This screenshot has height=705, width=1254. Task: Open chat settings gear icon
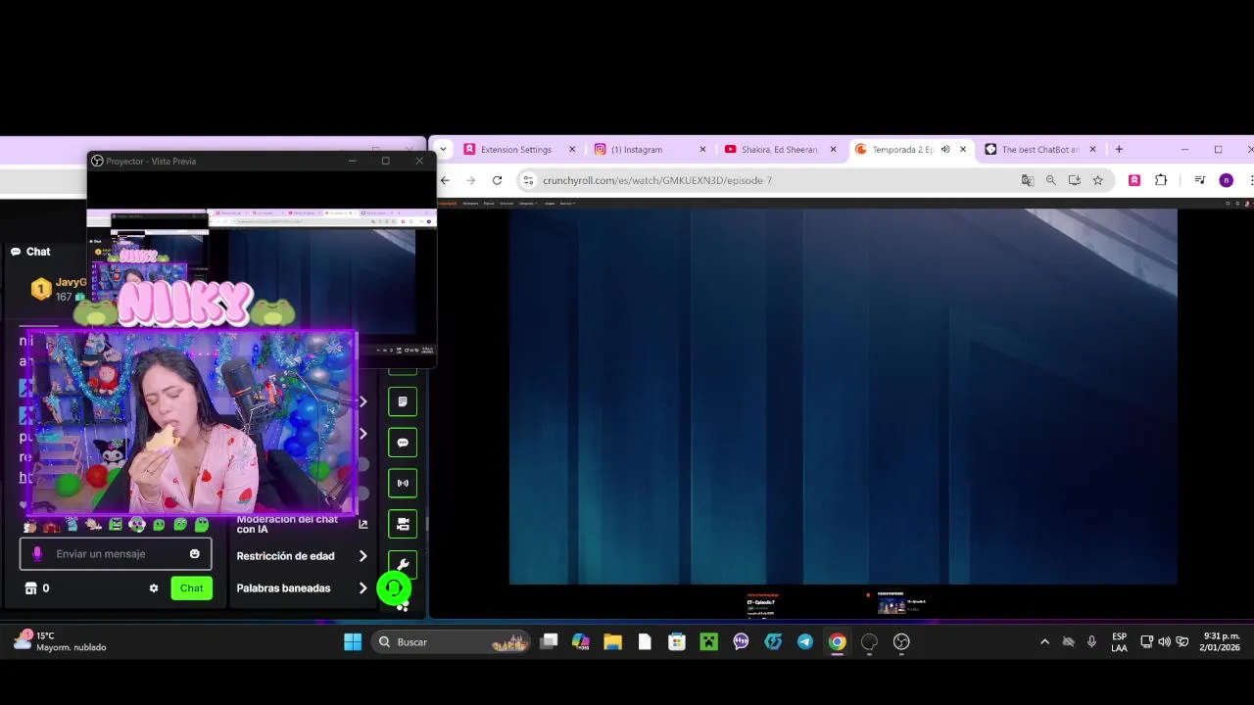[154, 588]
